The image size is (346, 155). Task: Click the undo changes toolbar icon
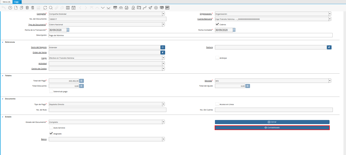pyautogui.click(x=4, y=8)
